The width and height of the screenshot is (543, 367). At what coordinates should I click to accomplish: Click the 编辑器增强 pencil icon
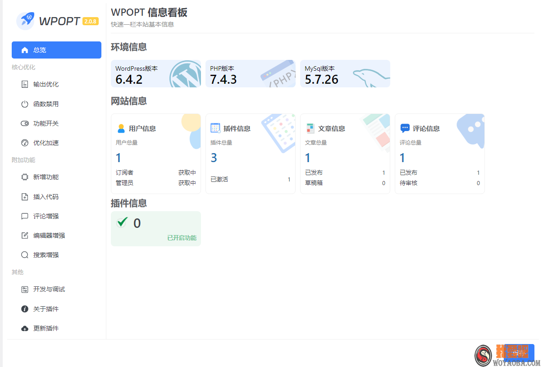tap(25, 235)
